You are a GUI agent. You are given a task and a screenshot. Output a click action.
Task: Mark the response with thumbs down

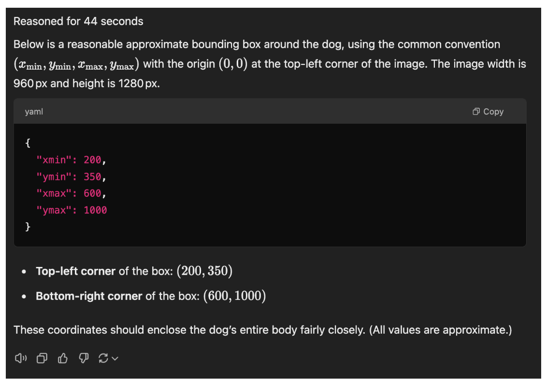(84, 358)
